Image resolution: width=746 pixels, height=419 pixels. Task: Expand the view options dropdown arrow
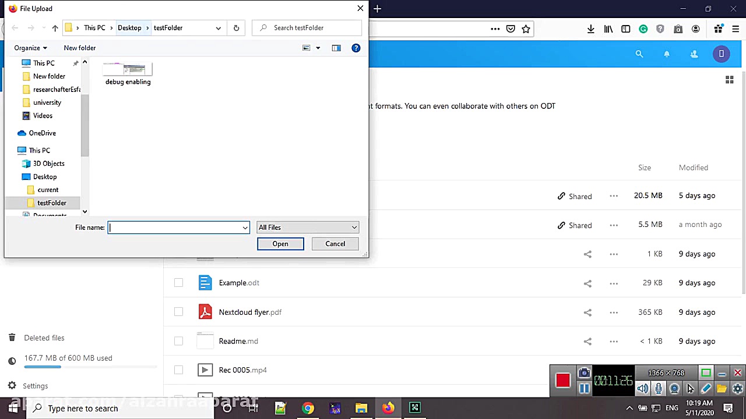[318, 48]
